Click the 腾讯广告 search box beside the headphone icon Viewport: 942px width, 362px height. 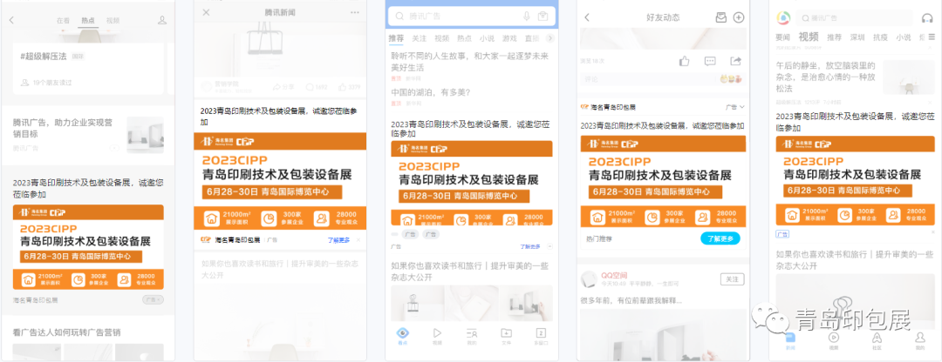pyautogui.click(x=854, y=18)
